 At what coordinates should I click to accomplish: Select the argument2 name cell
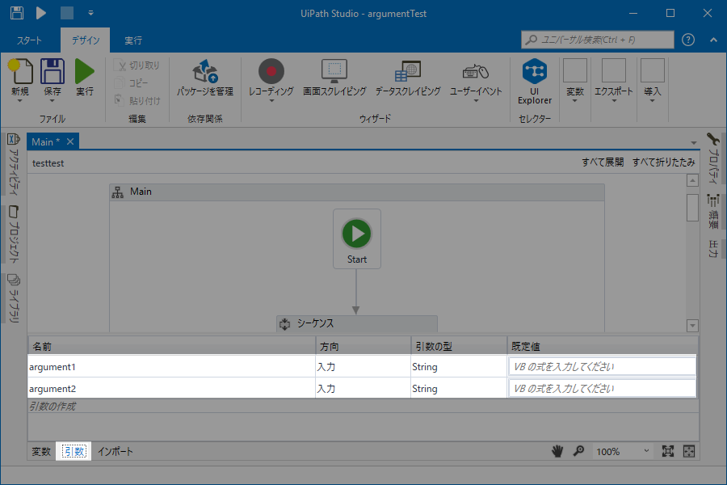[x=171, y=389]
